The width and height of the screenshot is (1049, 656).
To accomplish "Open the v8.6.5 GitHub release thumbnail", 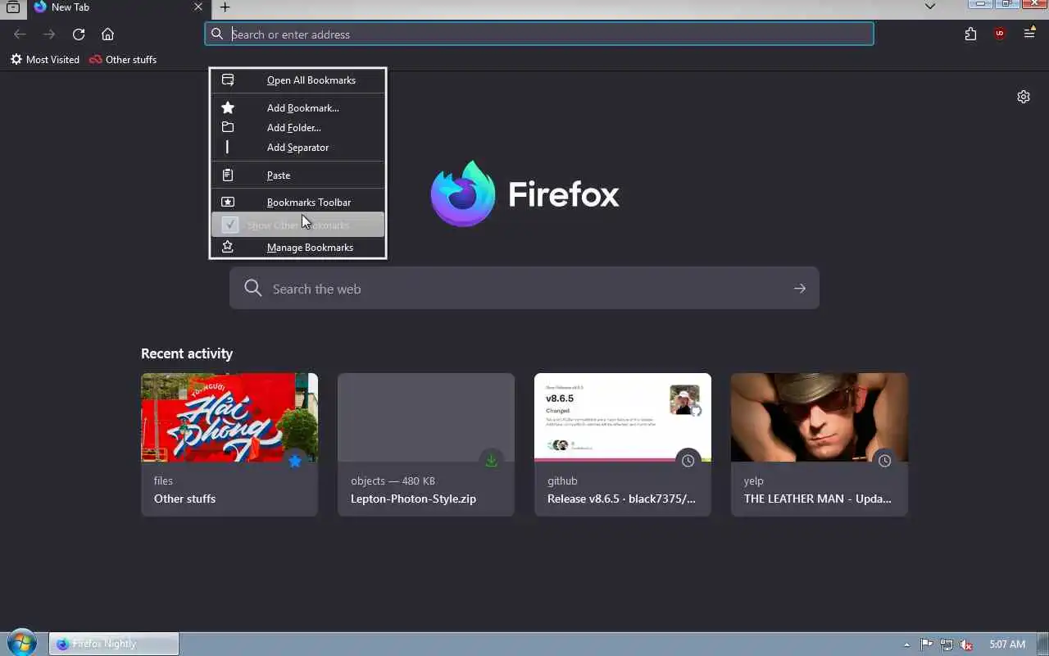I will 623,417.
